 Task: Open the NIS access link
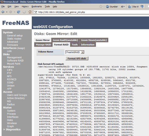[x=9, y=101]
